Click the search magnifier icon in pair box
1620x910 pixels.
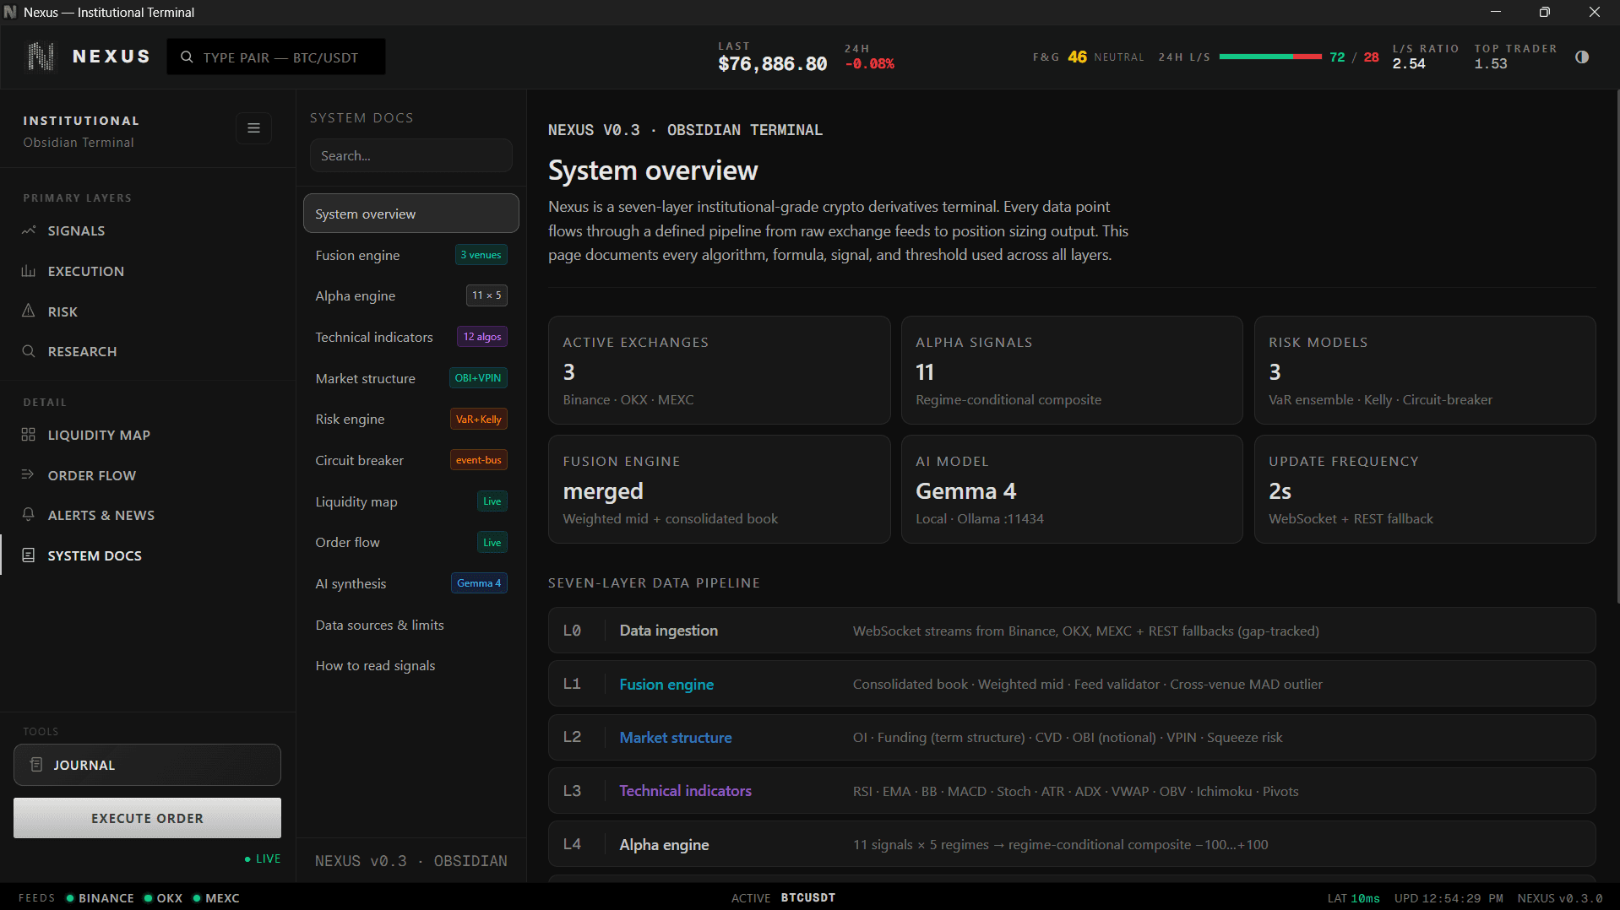[x=187, y=57]
